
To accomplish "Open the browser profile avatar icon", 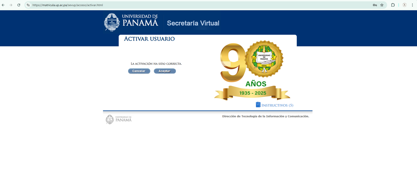I will coord(404,5).
